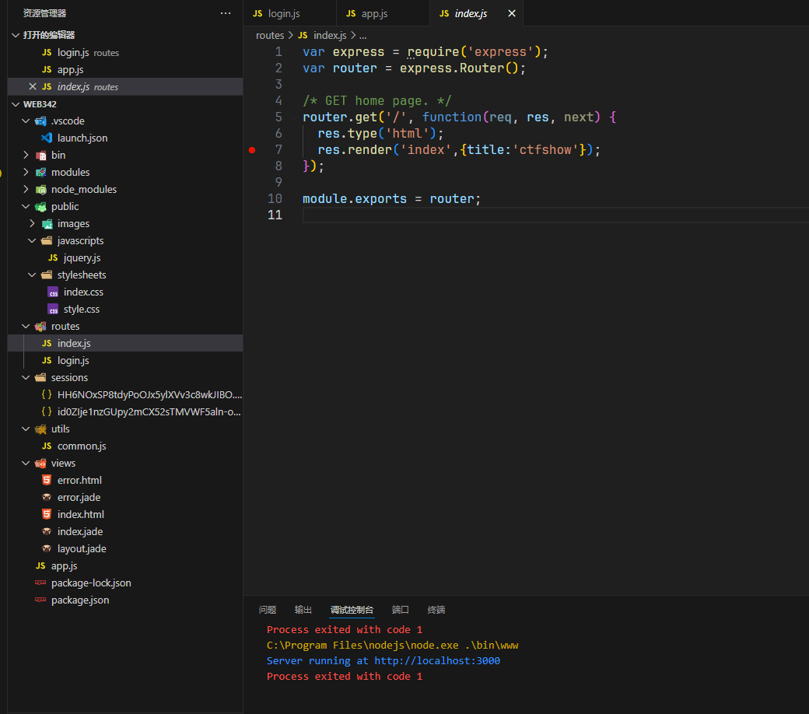This screenshot has height=714, width=809.
Task: Click the package.json npm file icon
Action: click(40, 600)
